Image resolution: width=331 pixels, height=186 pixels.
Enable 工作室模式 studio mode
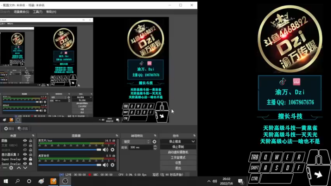(x=178, y=157)
